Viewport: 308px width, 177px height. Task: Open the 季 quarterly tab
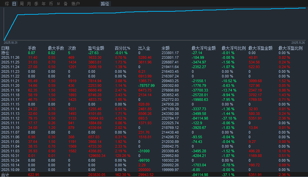[x=36, y=4]
